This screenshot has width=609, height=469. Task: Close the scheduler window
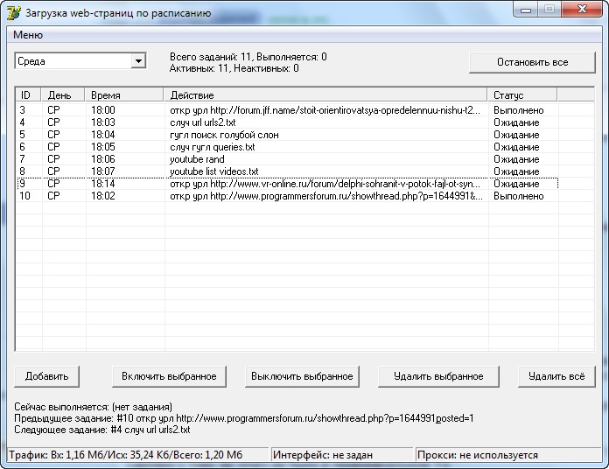coord(581,10)
